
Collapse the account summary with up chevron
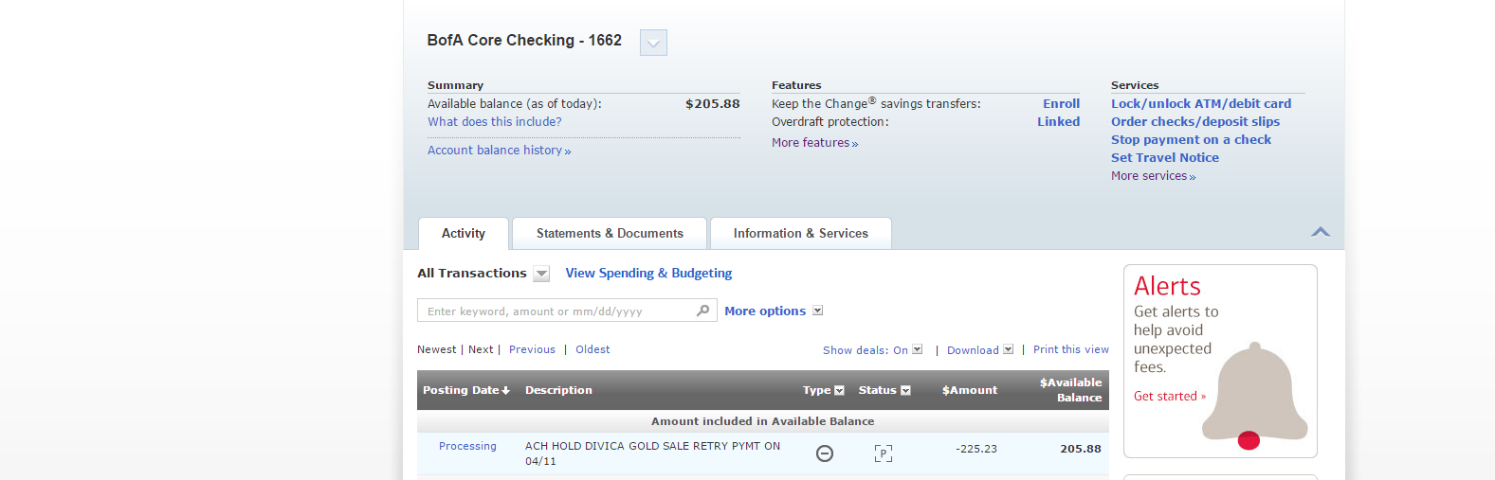coord(1321,232)
